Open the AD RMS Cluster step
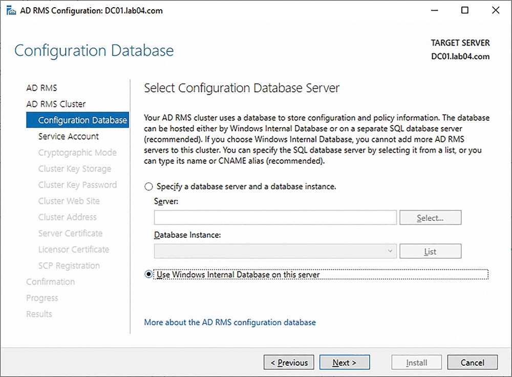512x377 pixels. (x=56, y=104)
